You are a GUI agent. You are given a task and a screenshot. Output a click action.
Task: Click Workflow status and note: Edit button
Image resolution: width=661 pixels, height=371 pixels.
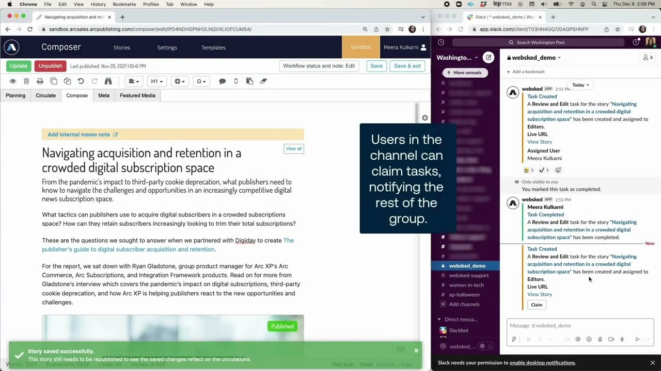pyautogui.click(x=319, y=66)
